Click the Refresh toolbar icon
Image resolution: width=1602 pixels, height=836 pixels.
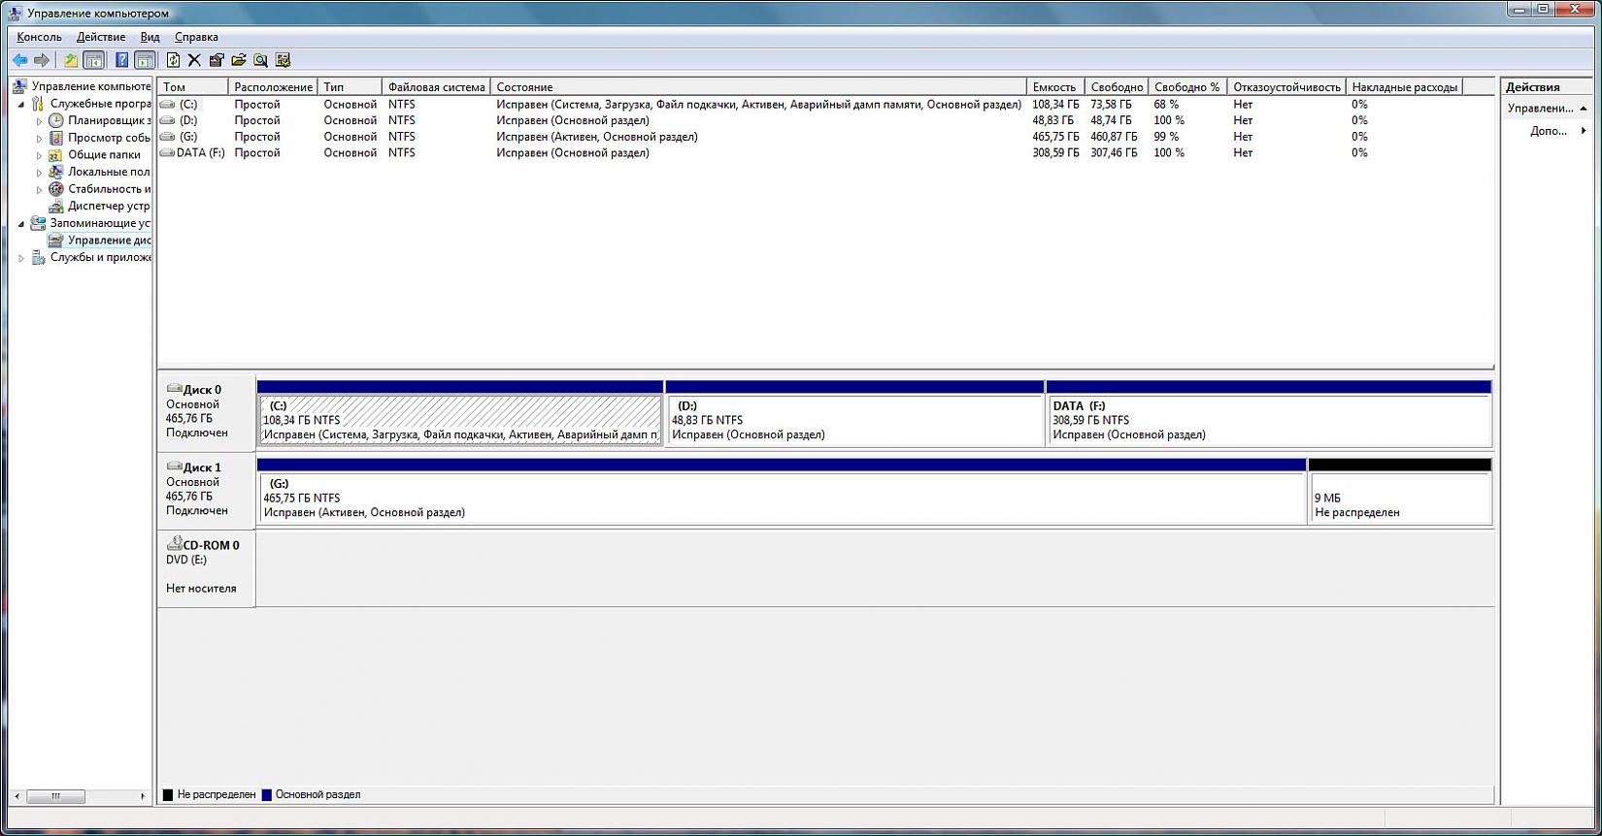(x=173, y=60)
